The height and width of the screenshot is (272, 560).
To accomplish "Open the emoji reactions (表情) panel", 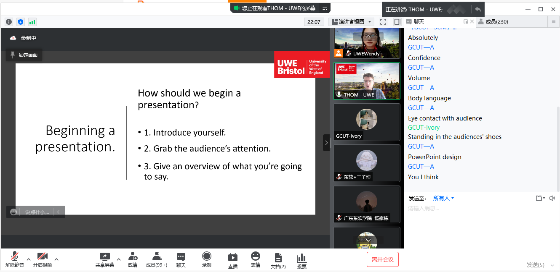I will point(255,259).
